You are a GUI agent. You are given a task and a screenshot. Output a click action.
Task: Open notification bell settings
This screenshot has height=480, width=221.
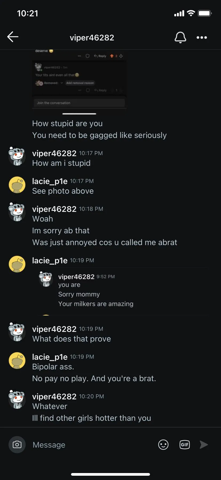coord(180,37)
